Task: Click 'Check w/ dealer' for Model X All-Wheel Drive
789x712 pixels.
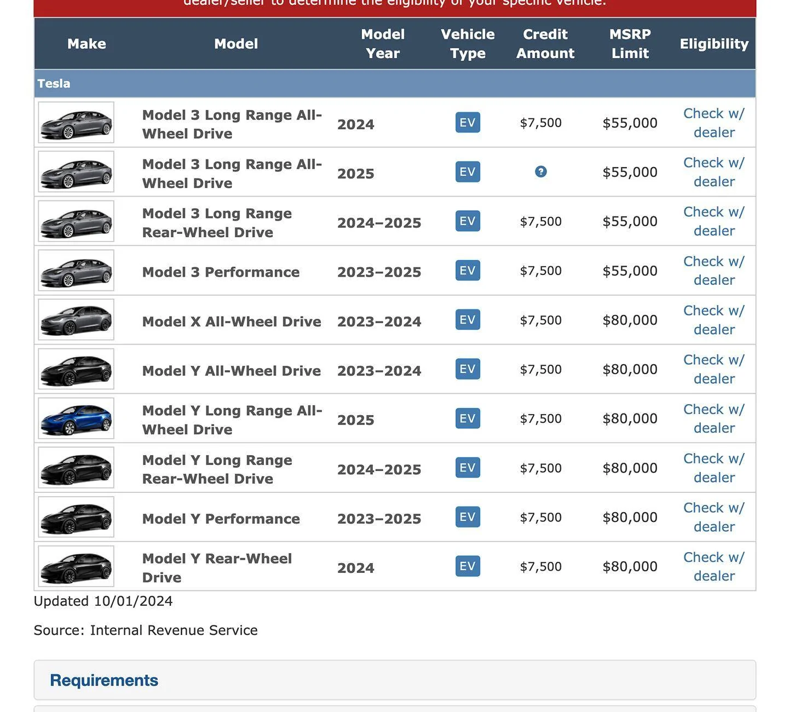Action: pyautogui.click(x=714, y=320)
